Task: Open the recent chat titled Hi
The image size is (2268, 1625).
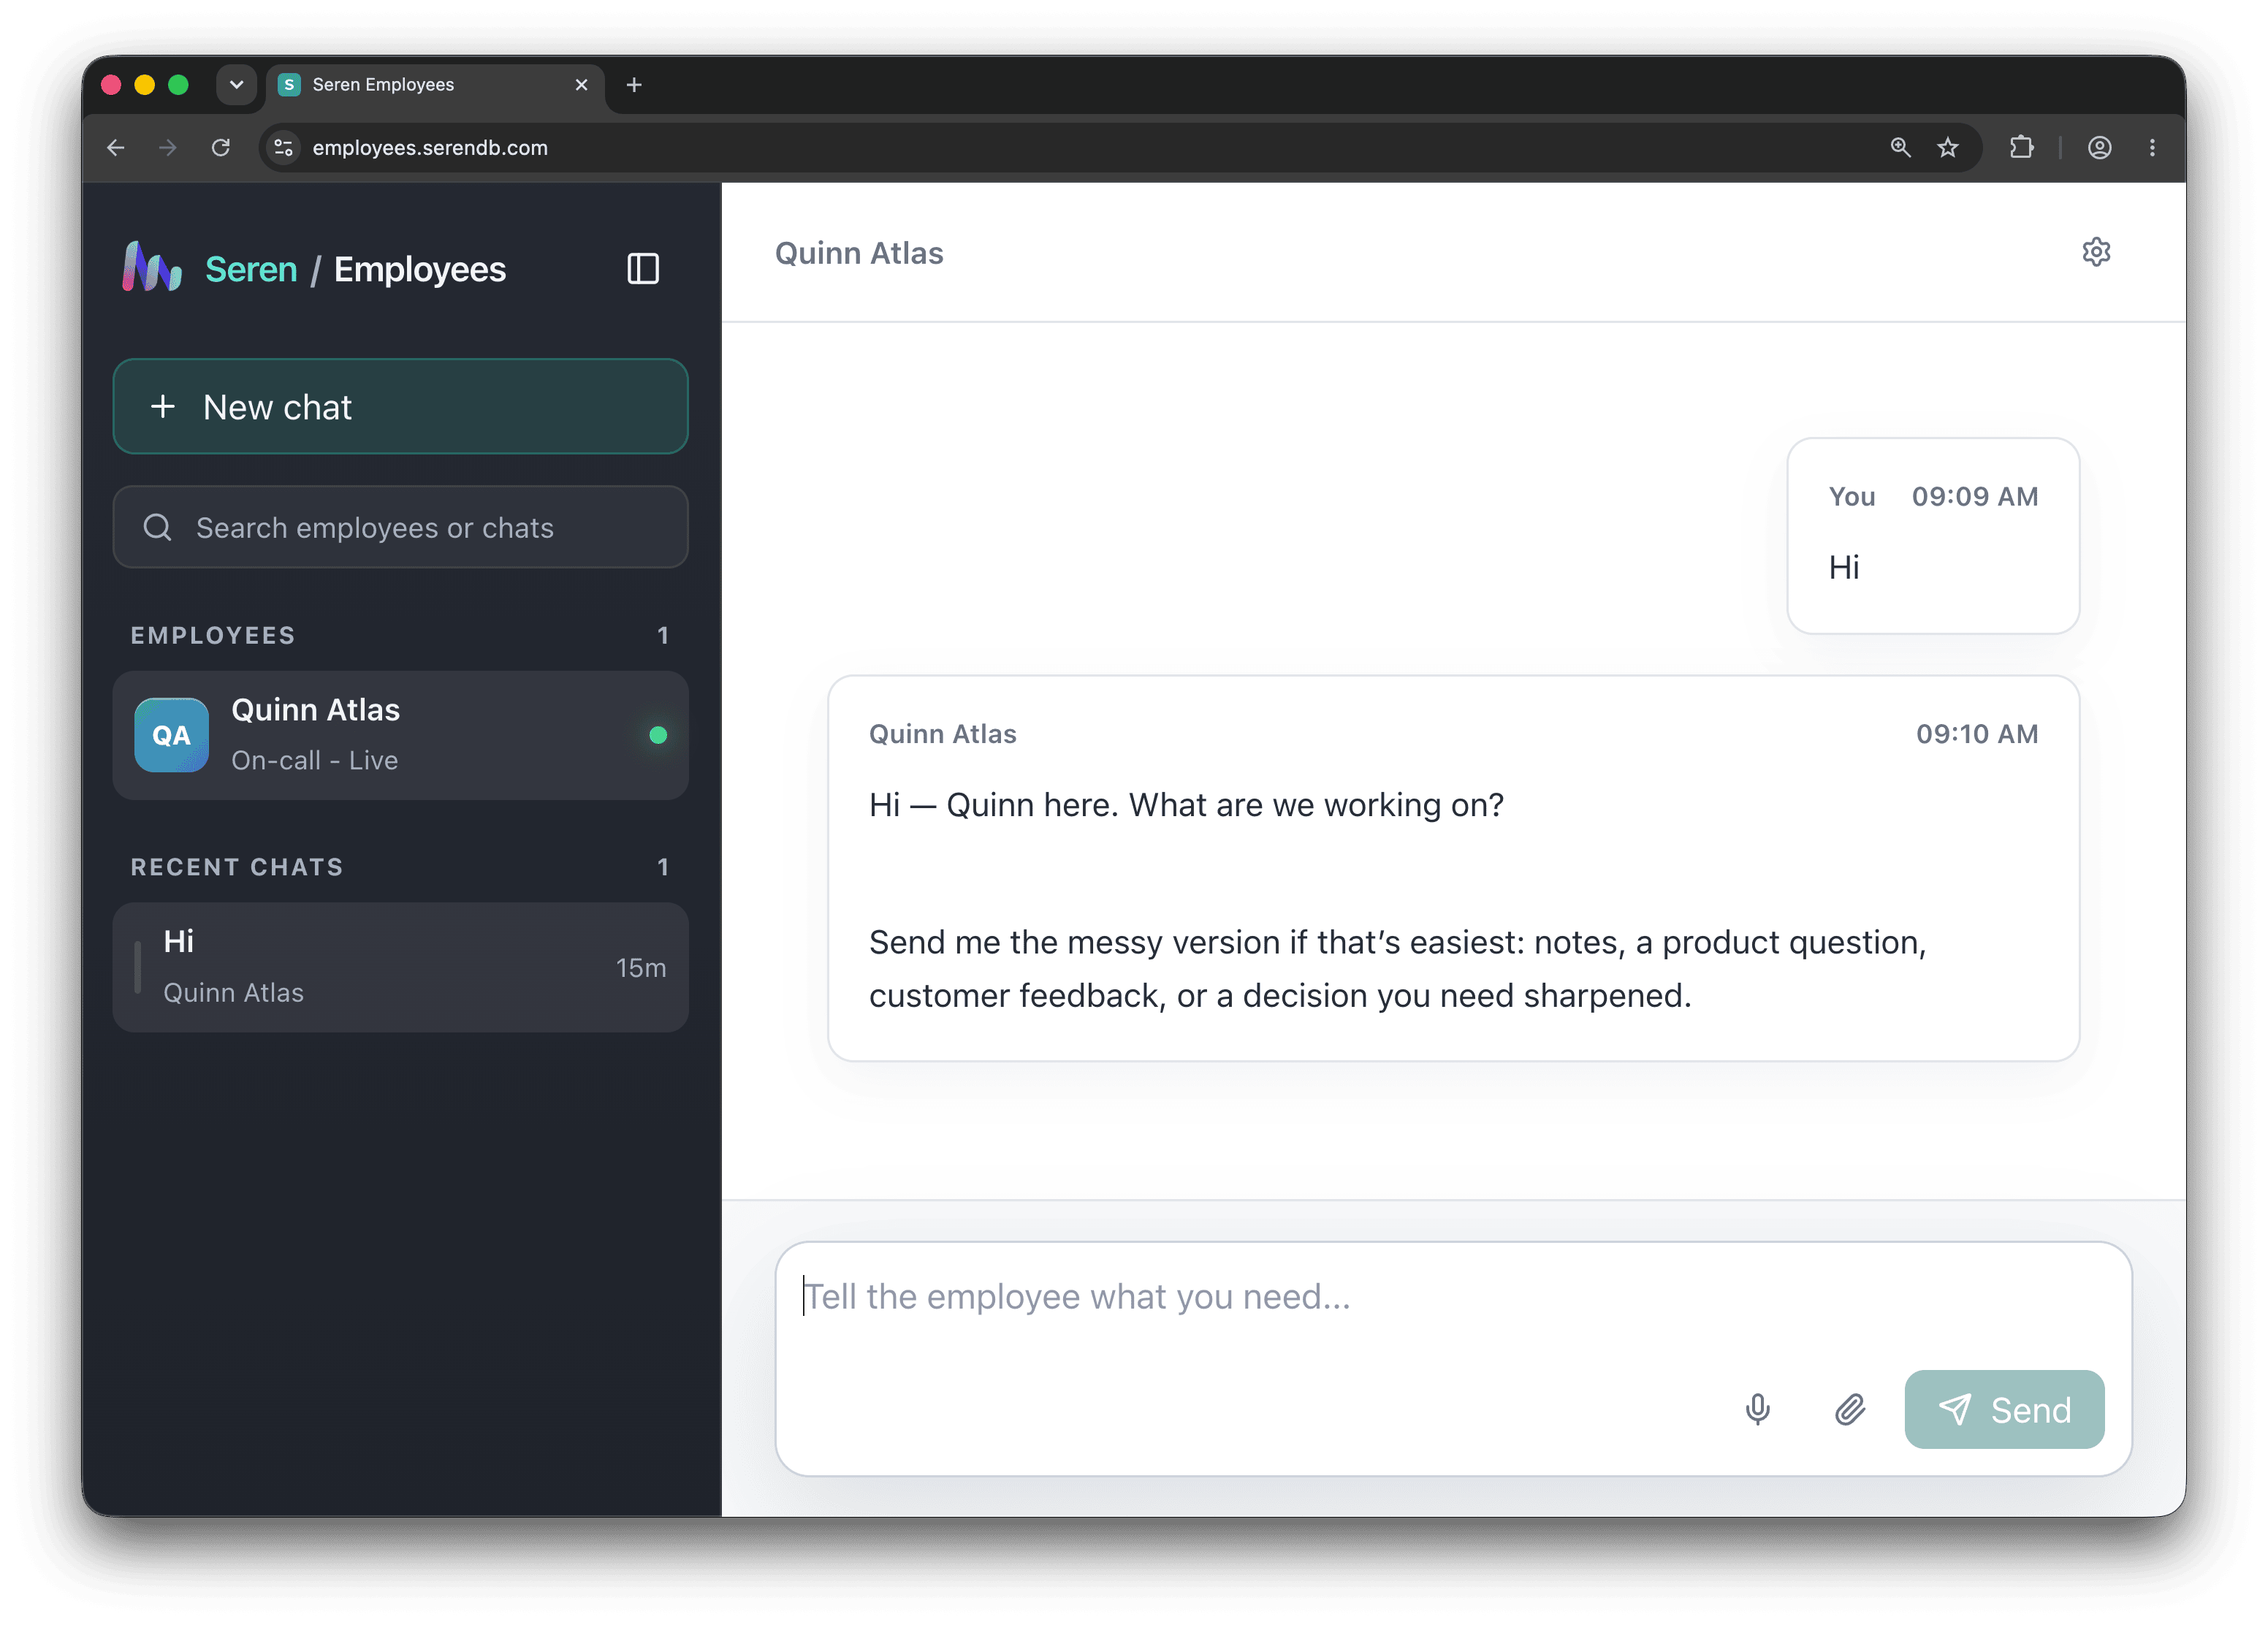Action: coord(400,967)
